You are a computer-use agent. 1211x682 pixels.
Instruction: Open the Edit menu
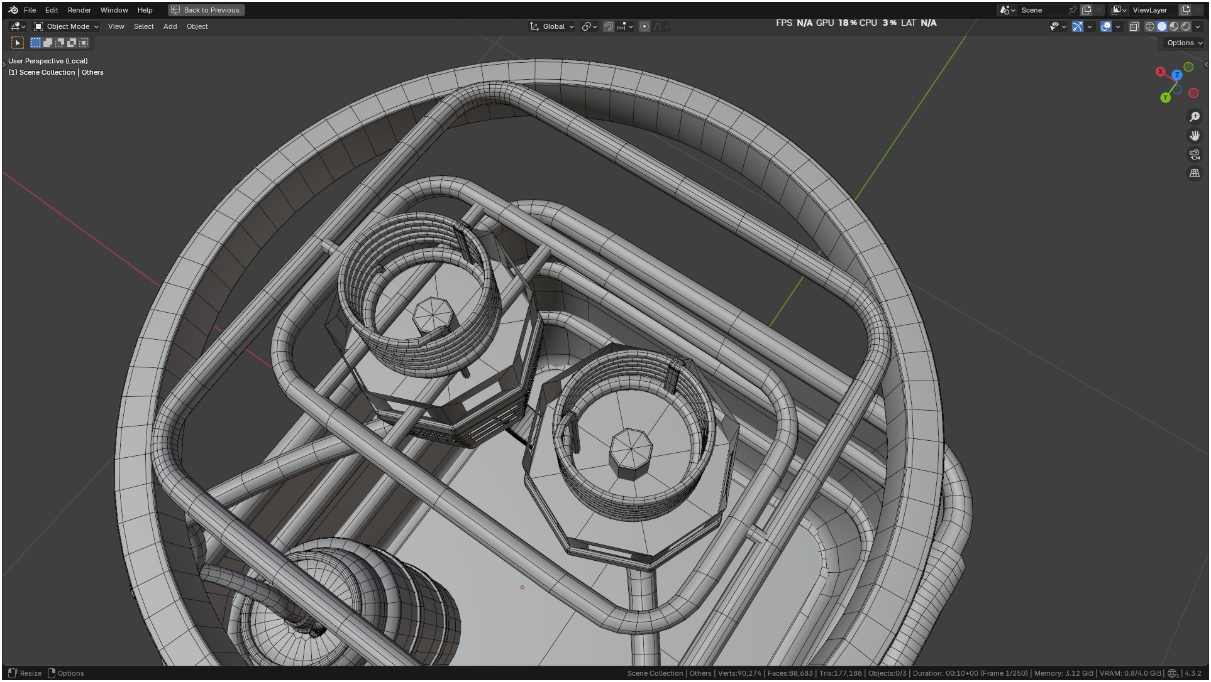(52, 10)
